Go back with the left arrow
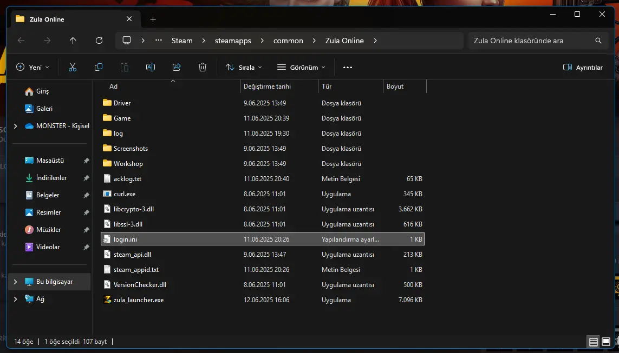Screen dimensions: 619x353 [21, 41]
